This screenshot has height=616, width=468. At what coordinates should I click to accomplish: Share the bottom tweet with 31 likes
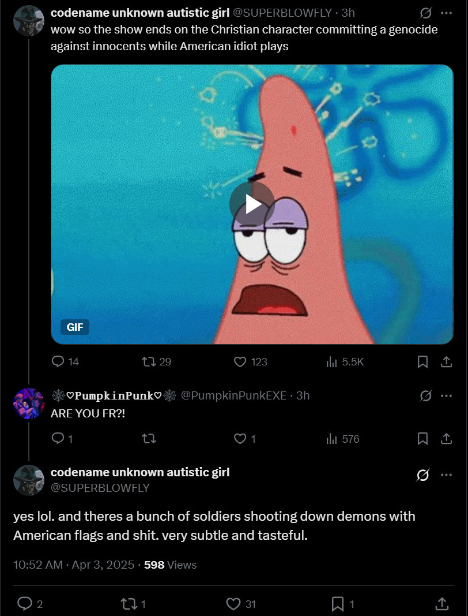click(x=442, y=604)
